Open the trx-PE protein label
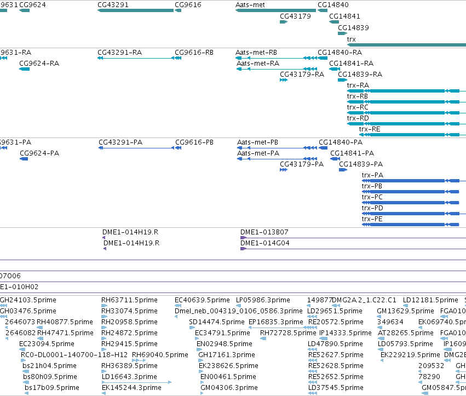The width and height of the screenshot is (466, 396). [372, 219]
